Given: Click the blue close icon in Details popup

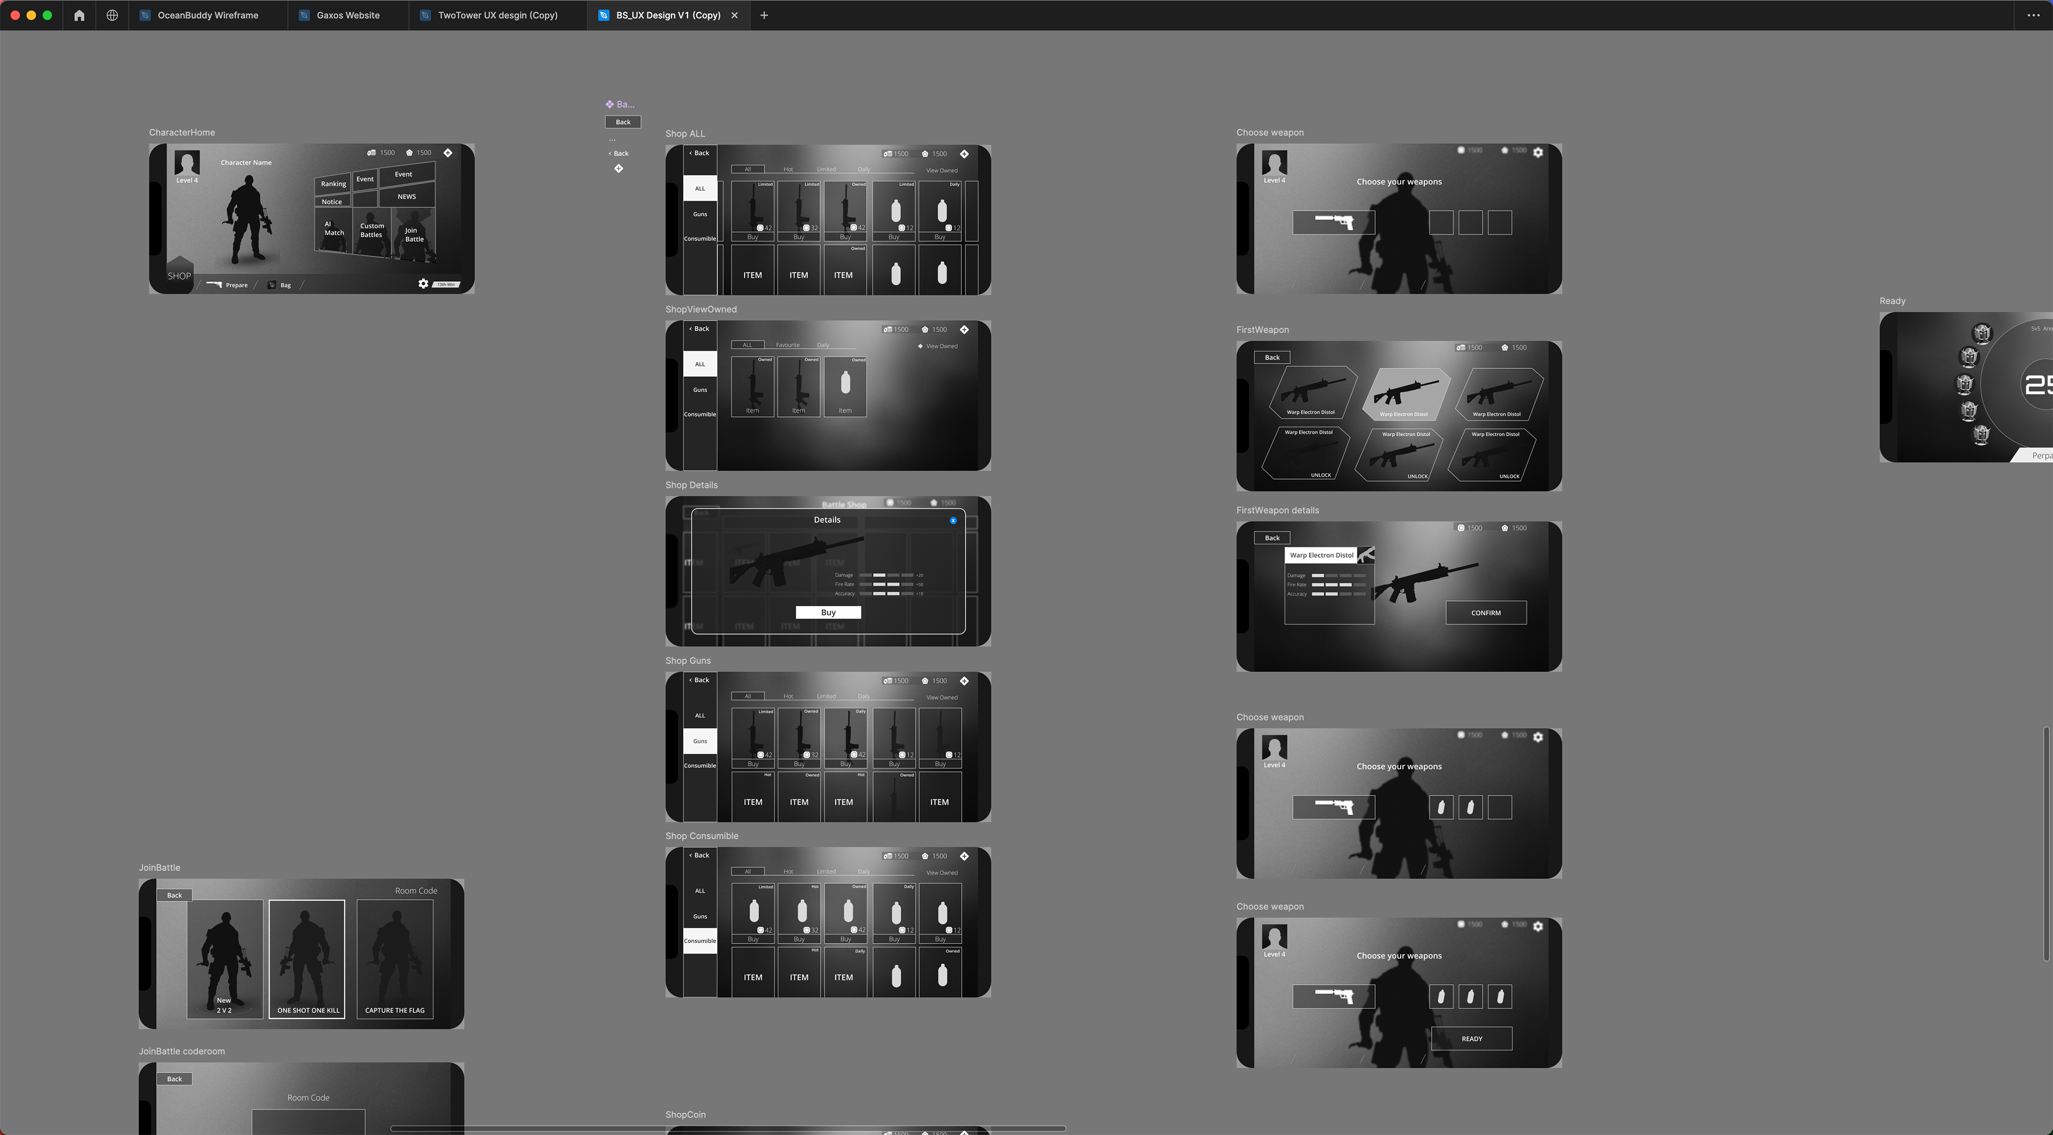Looking at the screenshot, I should 953,521.
